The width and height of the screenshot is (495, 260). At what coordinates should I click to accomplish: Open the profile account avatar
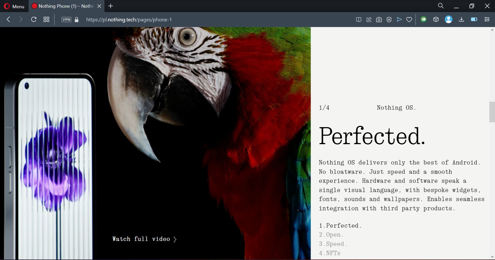[x=449, y=20]
